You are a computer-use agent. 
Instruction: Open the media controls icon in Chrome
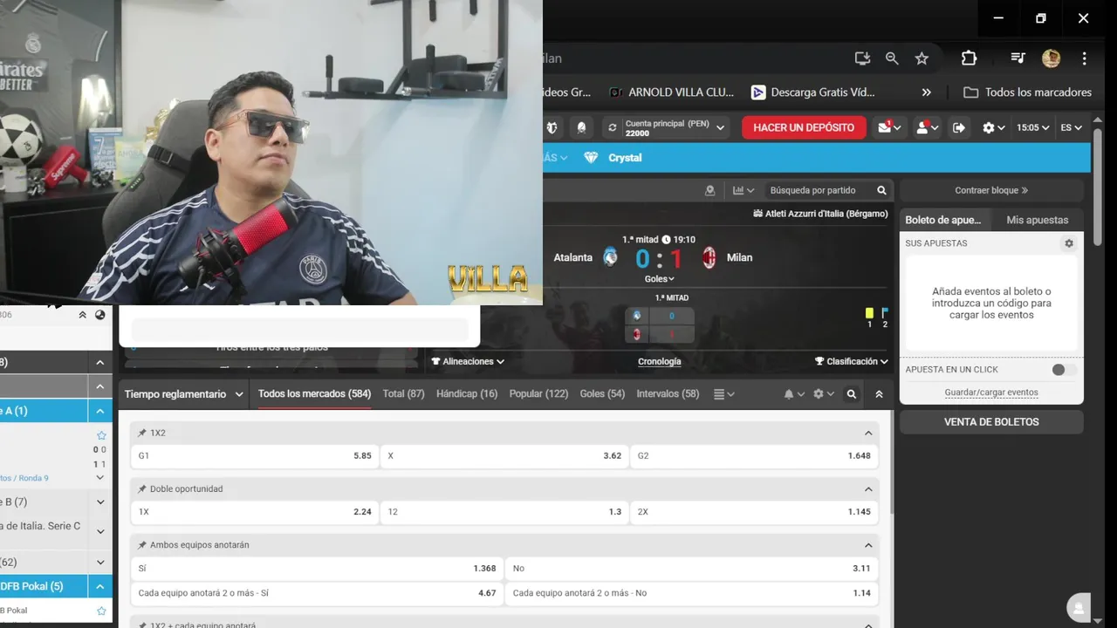[x=1018, y=58]
